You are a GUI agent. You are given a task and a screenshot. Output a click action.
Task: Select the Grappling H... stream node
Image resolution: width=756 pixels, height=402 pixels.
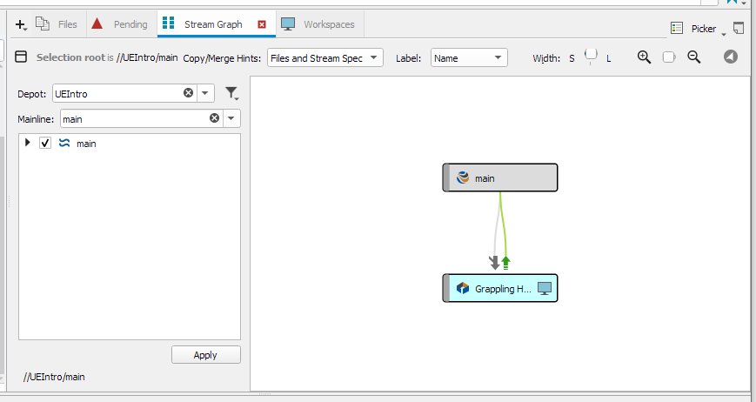tap(500, 288)
